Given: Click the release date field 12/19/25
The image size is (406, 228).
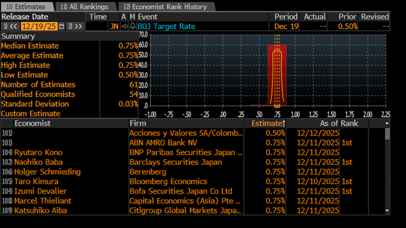Looking at the screenshot, I should coord(39,26).
